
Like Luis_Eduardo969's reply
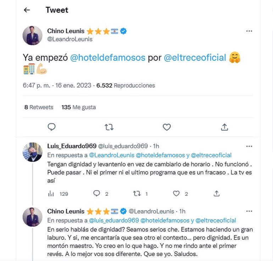tap(177, 194)
